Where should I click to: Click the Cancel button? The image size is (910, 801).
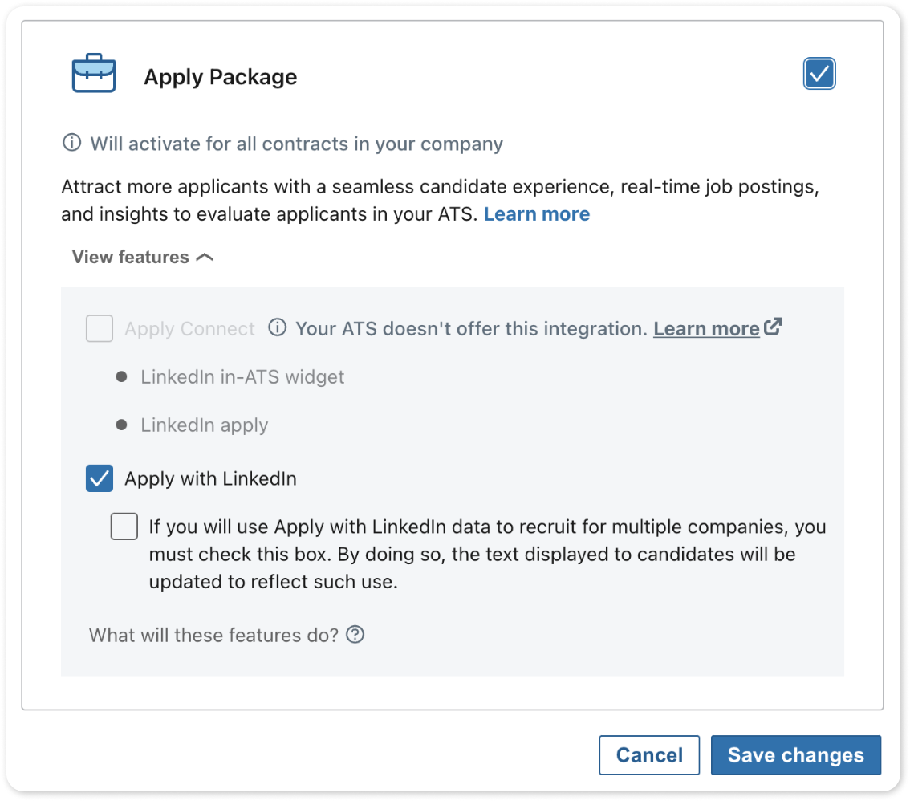[x=649, y=755]
